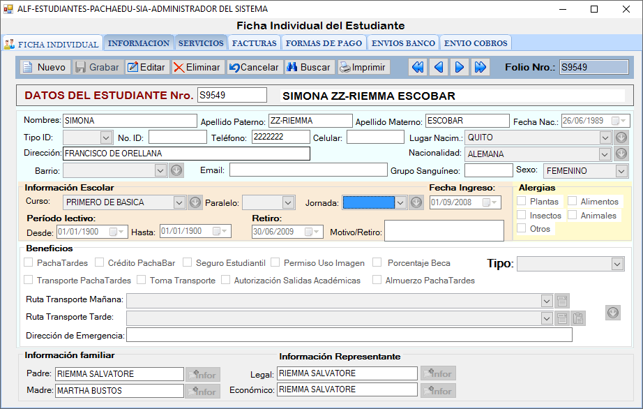Click the Email input field
Image resolution: width=643 pixels, height=409 pixels.
[x=308, y=170]
